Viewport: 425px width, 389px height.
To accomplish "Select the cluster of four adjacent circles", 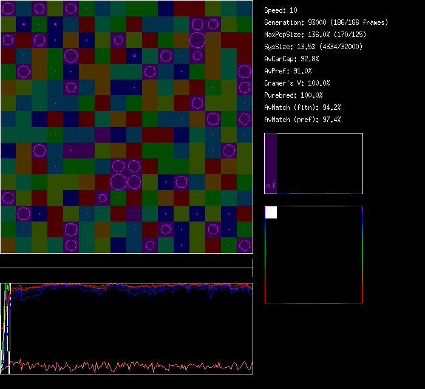I will (x=126, y=174).
